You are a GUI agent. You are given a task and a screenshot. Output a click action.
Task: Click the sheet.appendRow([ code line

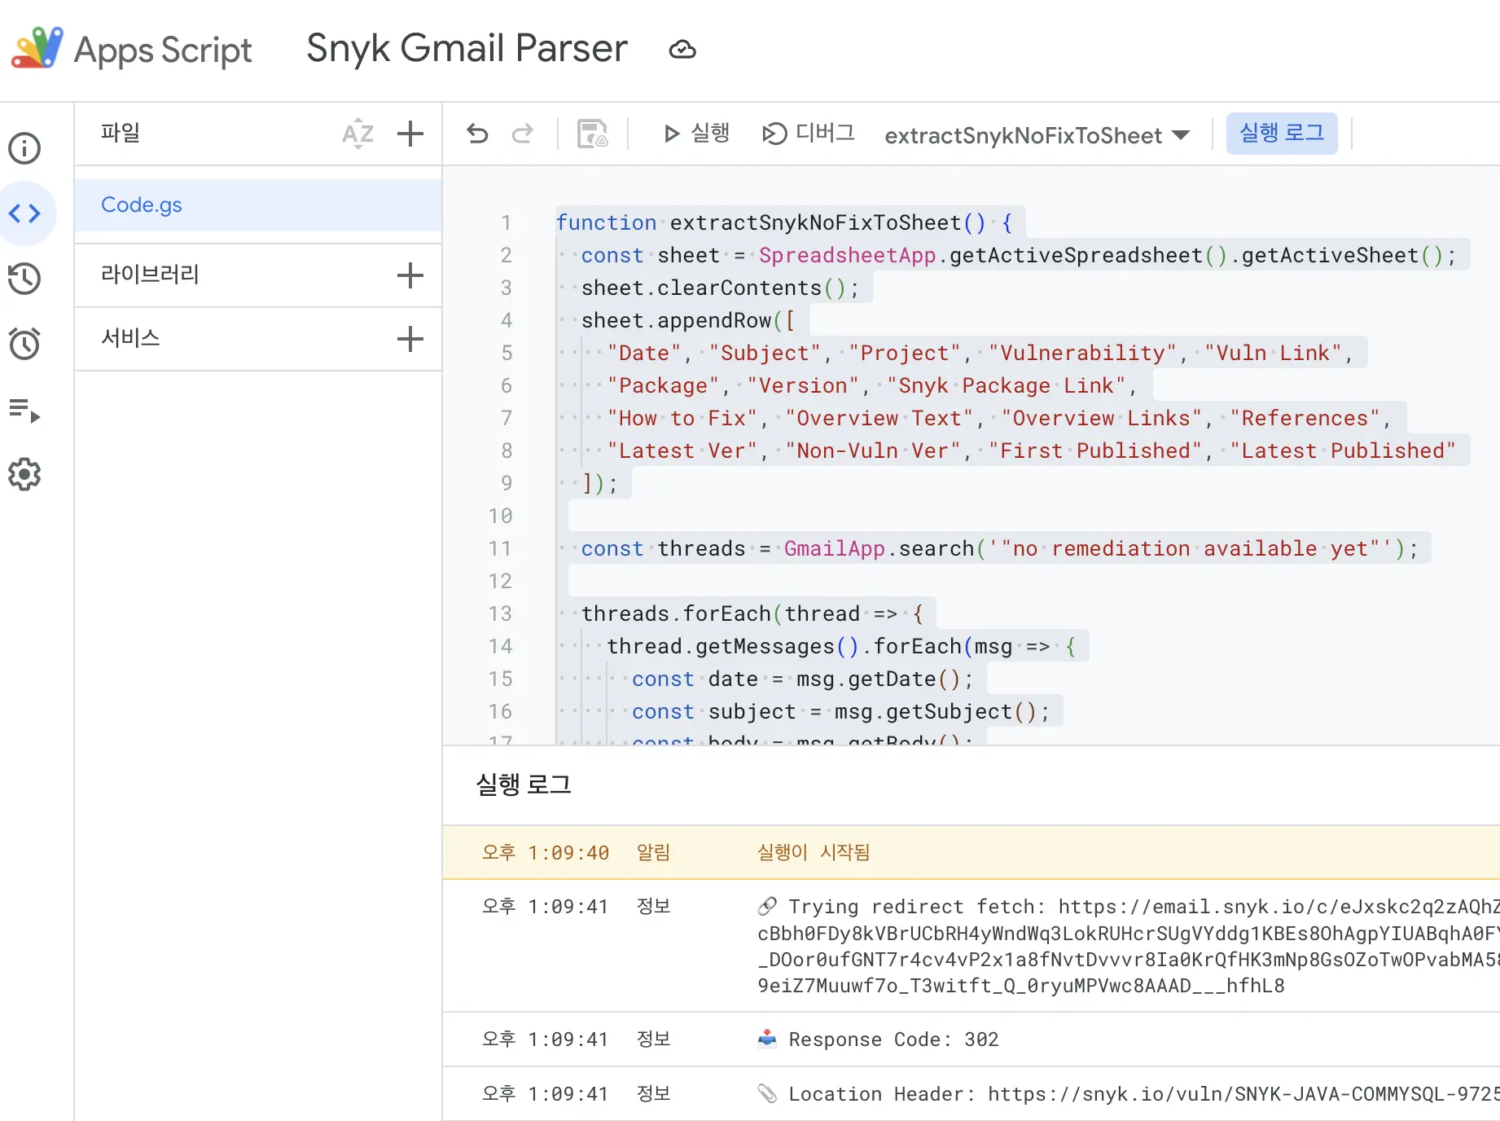[687, 320]
